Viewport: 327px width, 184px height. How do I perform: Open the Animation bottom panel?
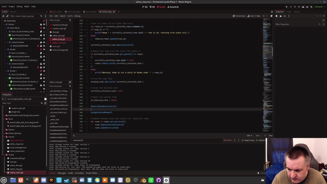click(79, 173)
